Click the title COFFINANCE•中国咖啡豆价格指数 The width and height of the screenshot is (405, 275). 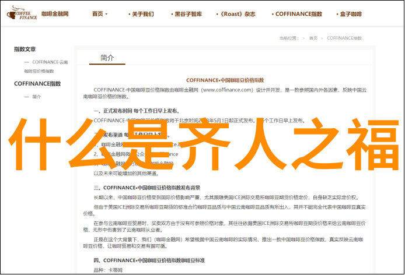pyautogui.click(x=225, y=80)
